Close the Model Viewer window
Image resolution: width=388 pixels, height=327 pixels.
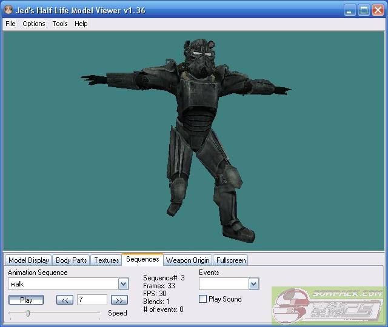(x=378, y=10)
